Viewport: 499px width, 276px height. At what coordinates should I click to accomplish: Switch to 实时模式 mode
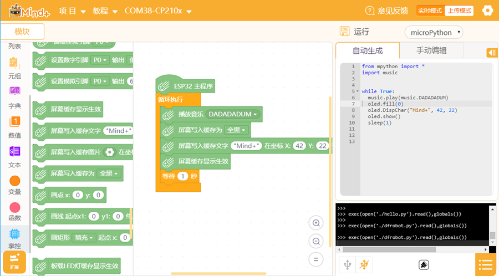click(x=430, y=11)
